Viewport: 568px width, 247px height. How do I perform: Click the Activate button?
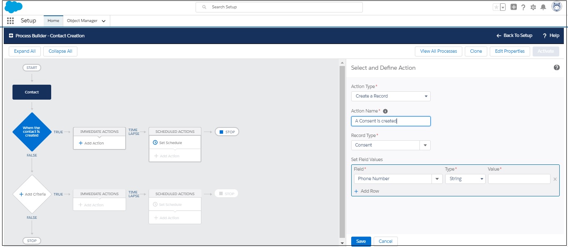(x=546, y=51)
